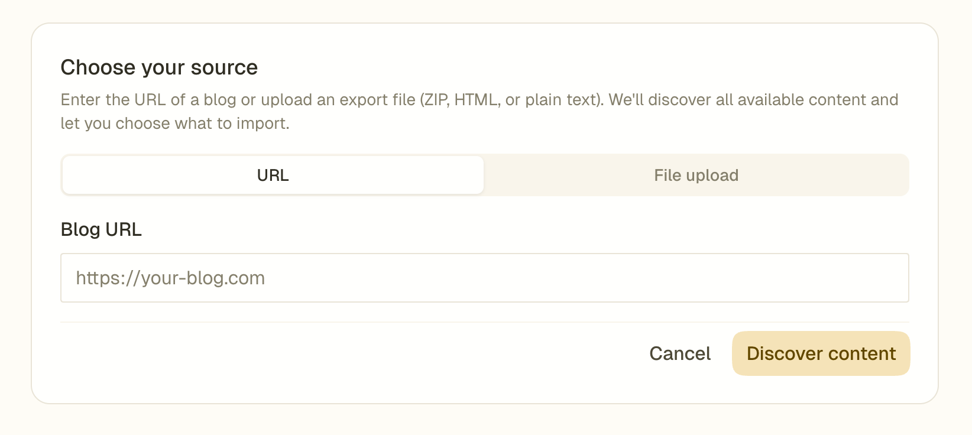
Task: Focus the https://your-blog.com placeholder field
Action: pos(484,278)
